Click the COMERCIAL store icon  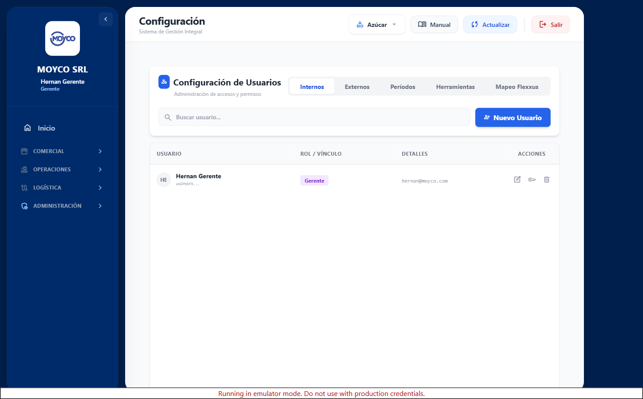tap(24, 151)
